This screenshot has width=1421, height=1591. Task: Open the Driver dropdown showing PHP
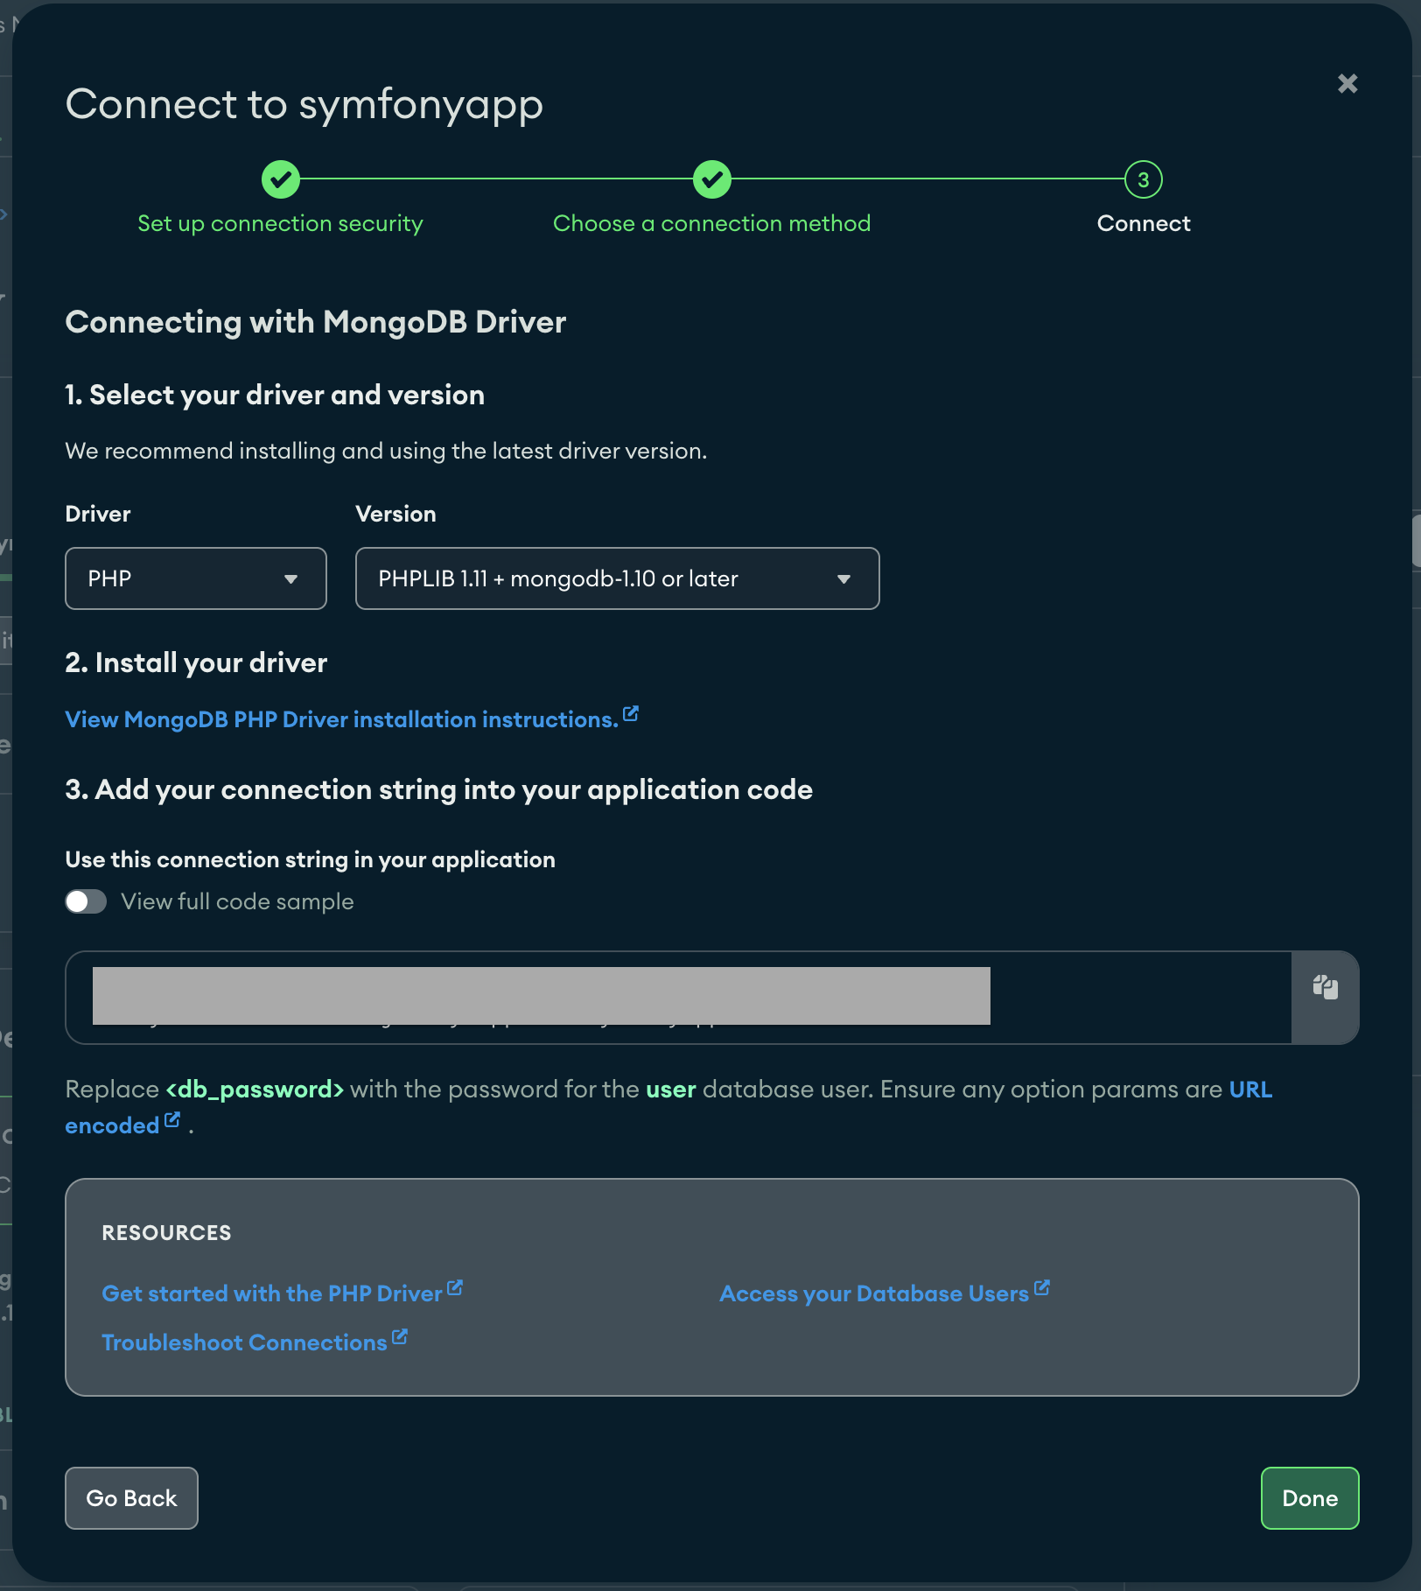[196, 578]
